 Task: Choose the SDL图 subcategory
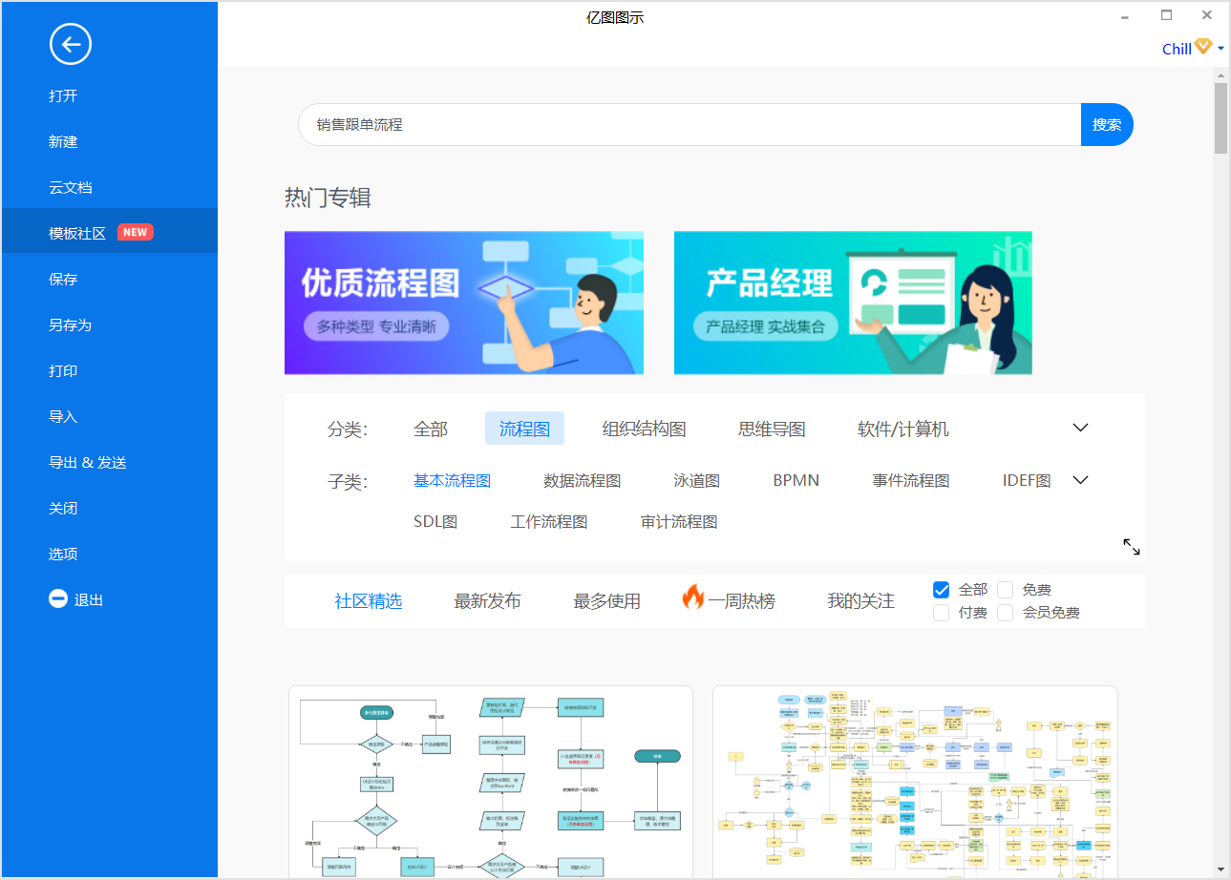[435, 521]
